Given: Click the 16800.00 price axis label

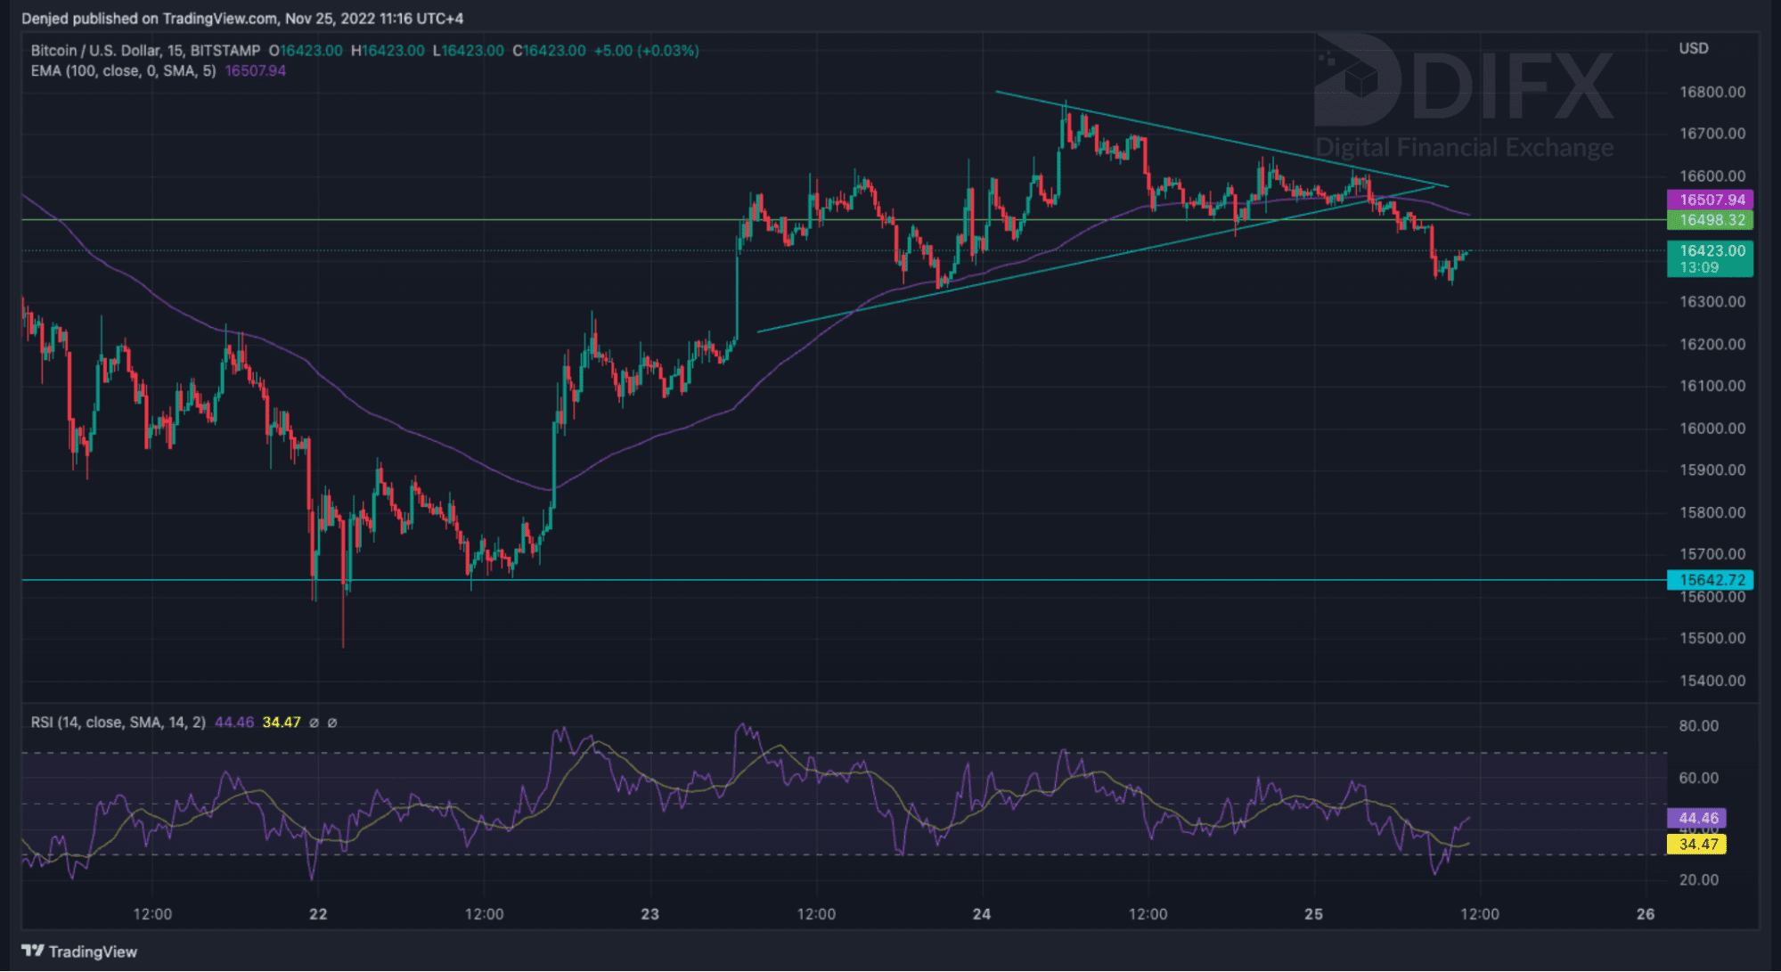Looking at the screenshot, I should [x=1712, y=92].
